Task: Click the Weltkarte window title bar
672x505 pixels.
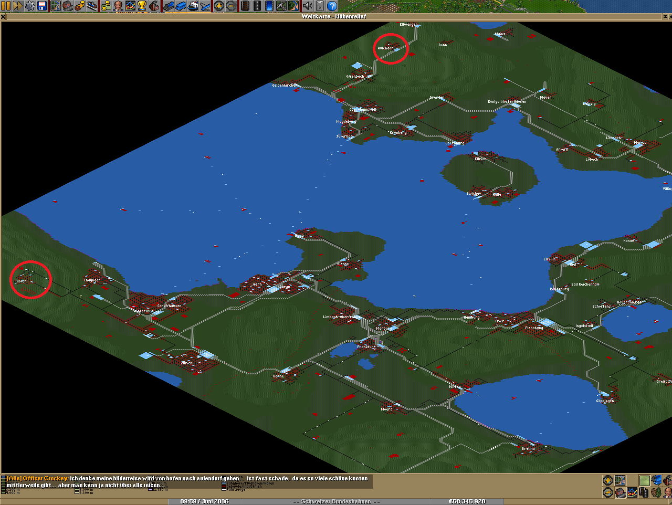Action: [x=334, y=17]
